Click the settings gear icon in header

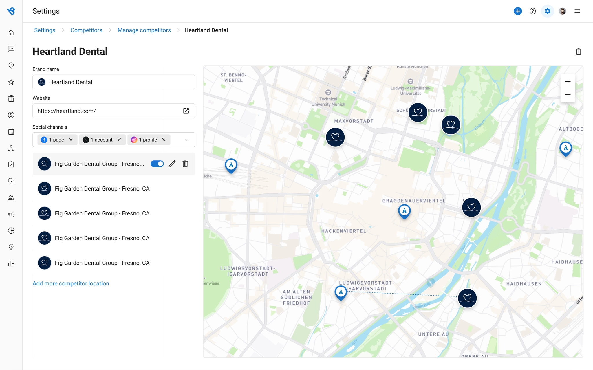click(x=547, y=11)
